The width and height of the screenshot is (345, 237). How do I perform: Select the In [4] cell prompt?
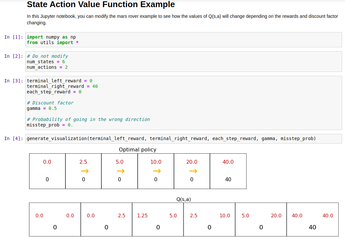coord(14,139)
